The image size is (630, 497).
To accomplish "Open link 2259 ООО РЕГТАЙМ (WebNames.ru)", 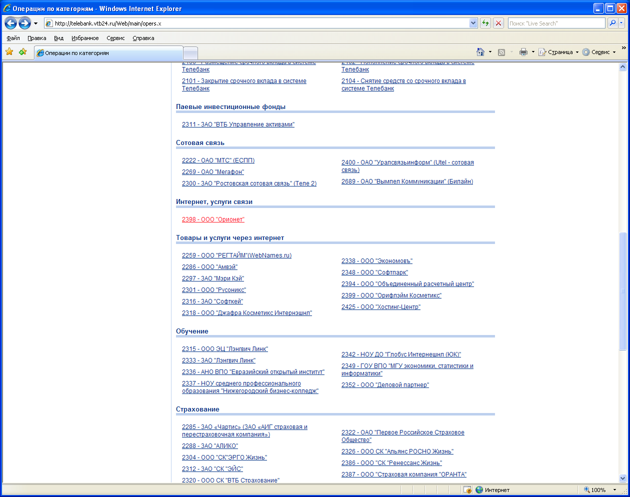I will 236,255.
